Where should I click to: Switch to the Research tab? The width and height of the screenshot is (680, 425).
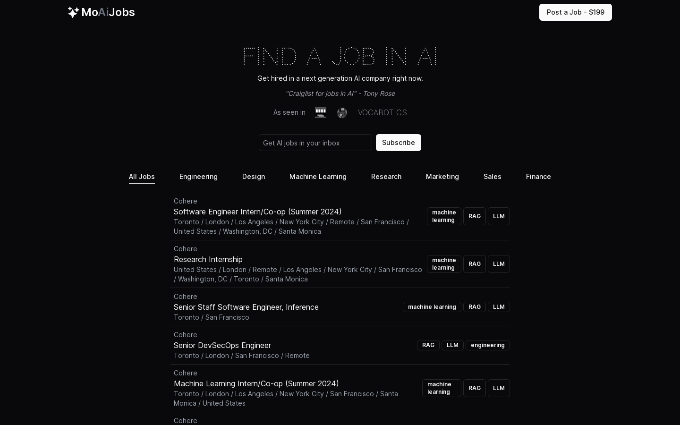click(386, 177)
